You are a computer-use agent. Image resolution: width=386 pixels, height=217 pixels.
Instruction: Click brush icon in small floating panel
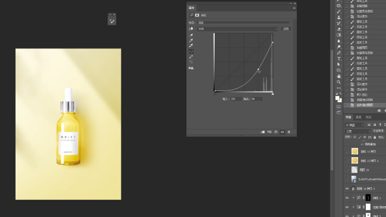(112, 21)
